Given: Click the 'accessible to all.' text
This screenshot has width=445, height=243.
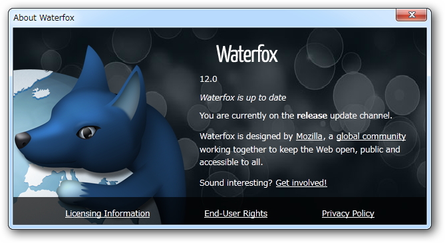Looking at the screenshot, I should pyautogui.click(x=231, y=162).
